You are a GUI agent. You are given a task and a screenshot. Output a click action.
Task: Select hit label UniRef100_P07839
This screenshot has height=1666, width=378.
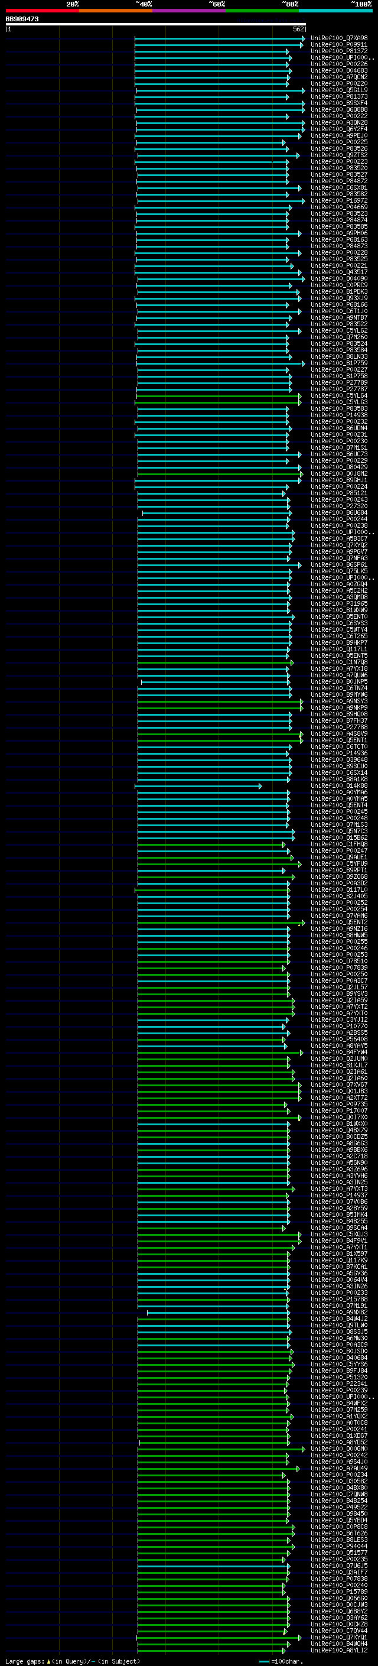[338, 967]
